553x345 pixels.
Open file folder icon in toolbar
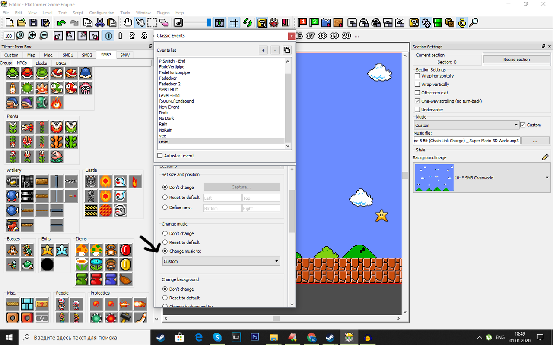tap(21, 22)
